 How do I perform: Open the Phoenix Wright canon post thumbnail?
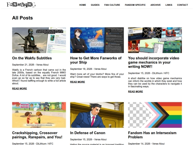coord(97,115)
